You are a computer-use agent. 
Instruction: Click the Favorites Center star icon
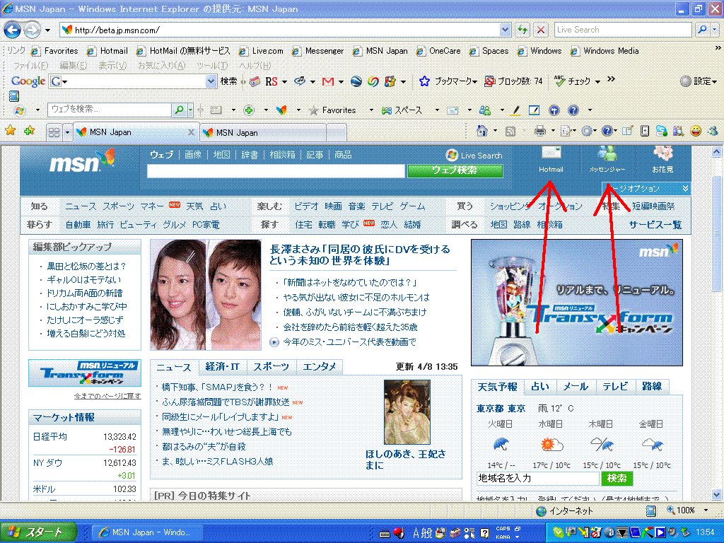click(x=10, y=131)
